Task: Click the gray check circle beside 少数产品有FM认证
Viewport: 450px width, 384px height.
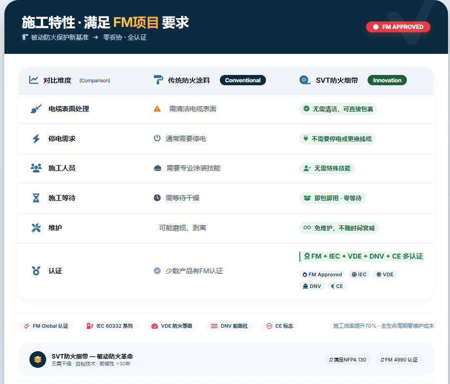Action: point(157,270)
